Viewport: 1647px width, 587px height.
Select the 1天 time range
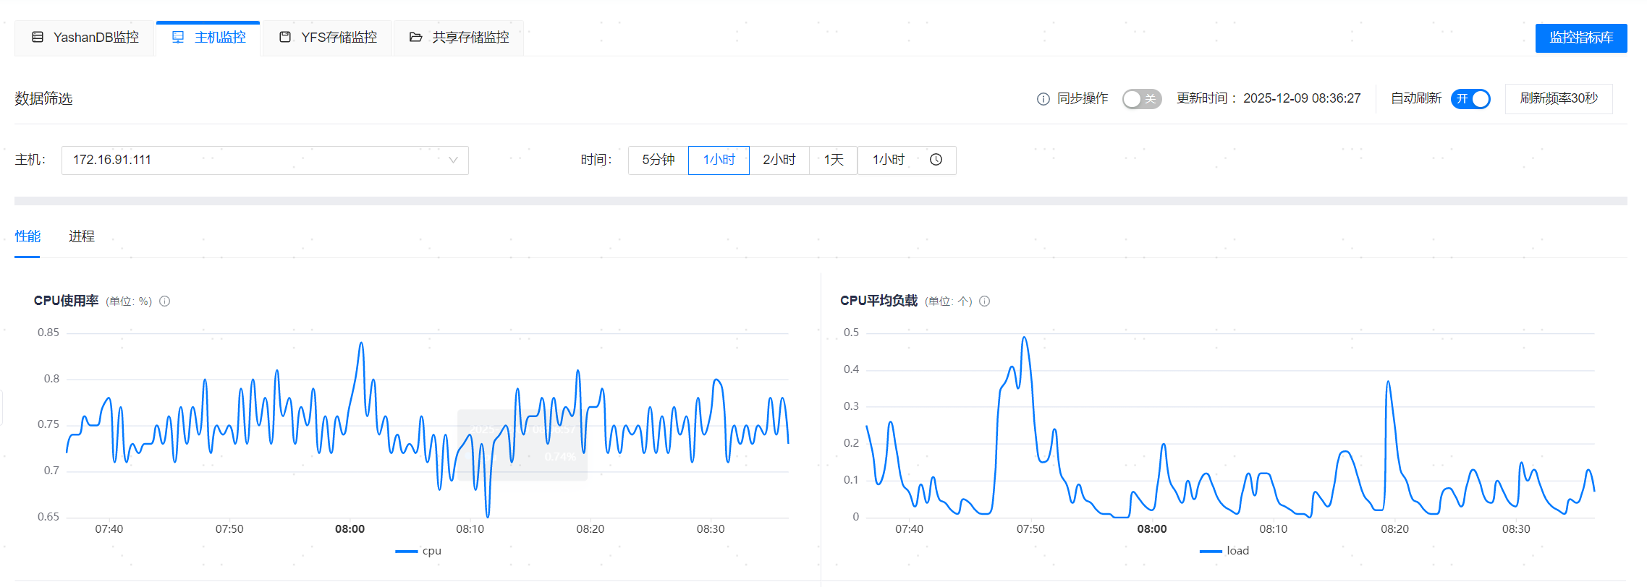[x=833, y=160]
